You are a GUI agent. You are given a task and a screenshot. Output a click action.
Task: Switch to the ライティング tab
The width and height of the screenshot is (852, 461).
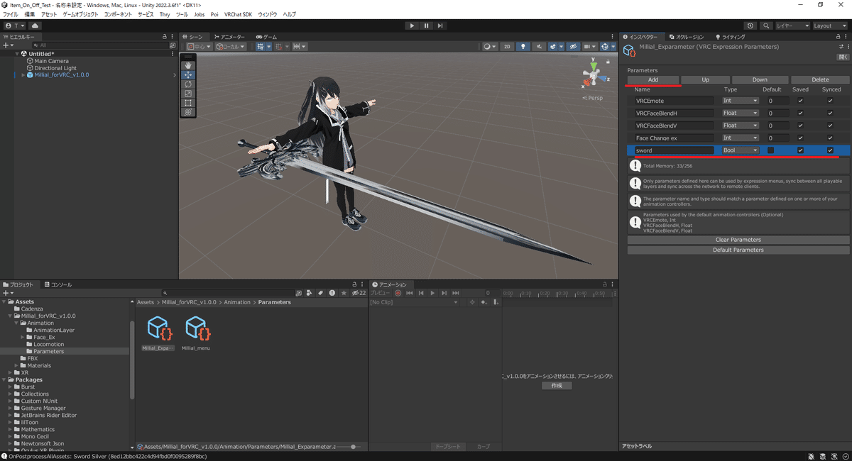click(x=730, y=37)
